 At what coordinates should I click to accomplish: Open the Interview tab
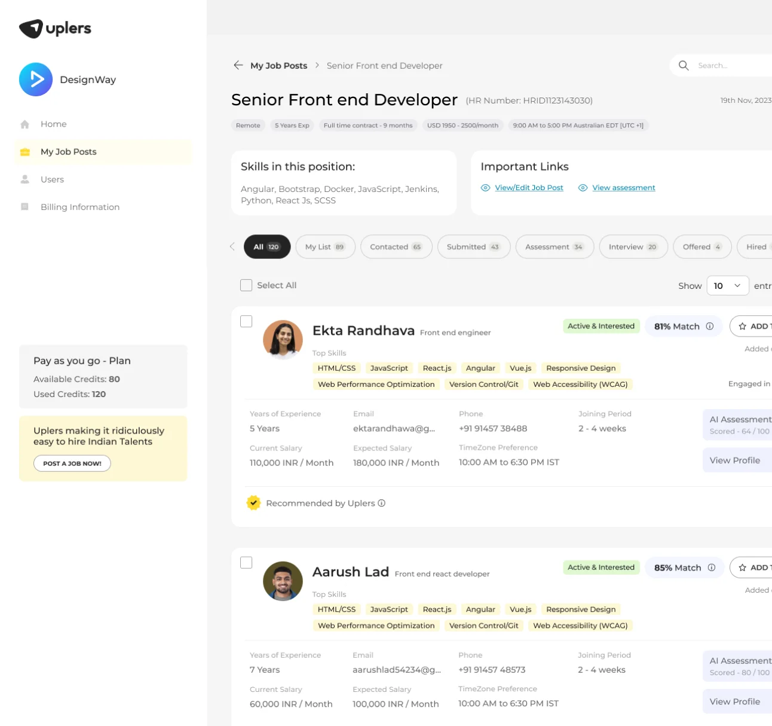tap(633, 246)
